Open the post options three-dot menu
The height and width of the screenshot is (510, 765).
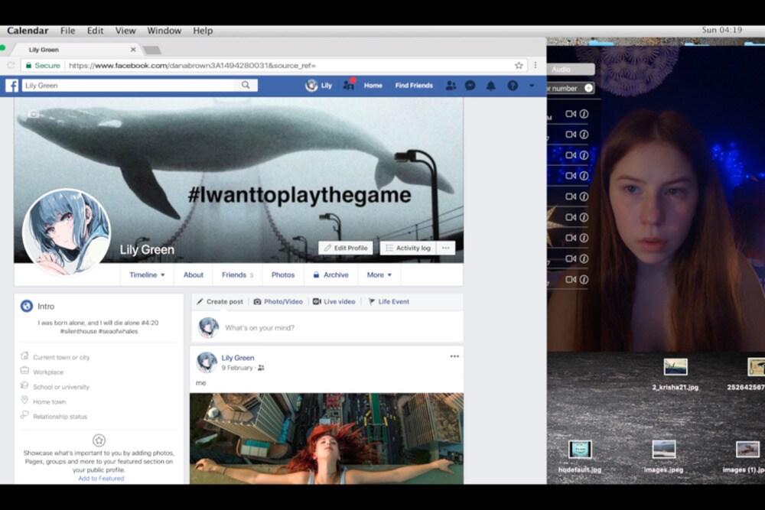[x=454, y=356]
